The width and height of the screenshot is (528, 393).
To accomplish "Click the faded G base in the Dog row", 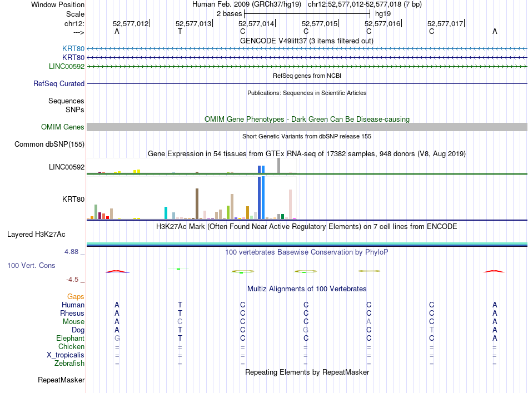I will pos(306,330).
